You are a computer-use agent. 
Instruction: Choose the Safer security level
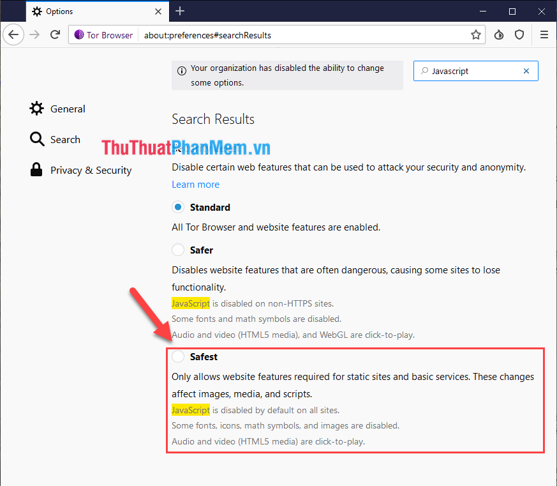click(x=178, y=250)
